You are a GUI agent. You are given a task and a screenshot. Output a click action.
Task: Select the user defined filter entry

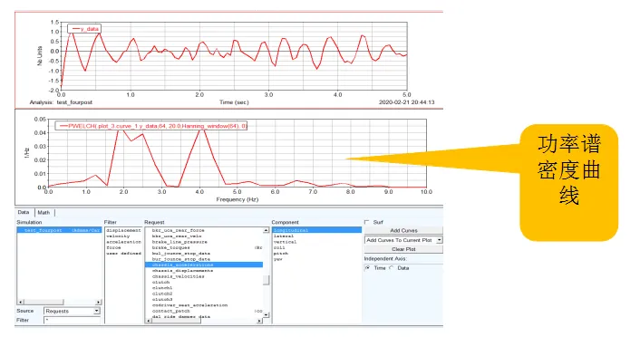coord(123,254)
